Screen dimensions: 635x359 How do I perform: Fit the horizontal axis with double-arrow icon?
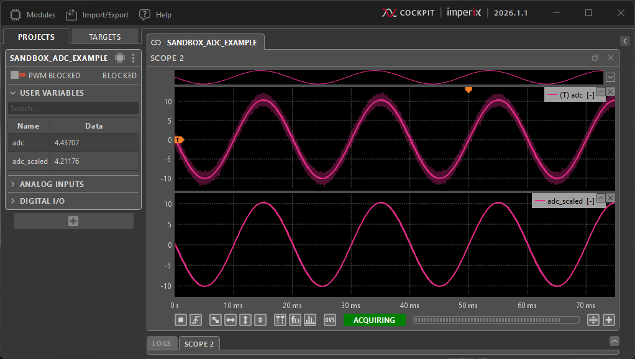click(231, 320)
